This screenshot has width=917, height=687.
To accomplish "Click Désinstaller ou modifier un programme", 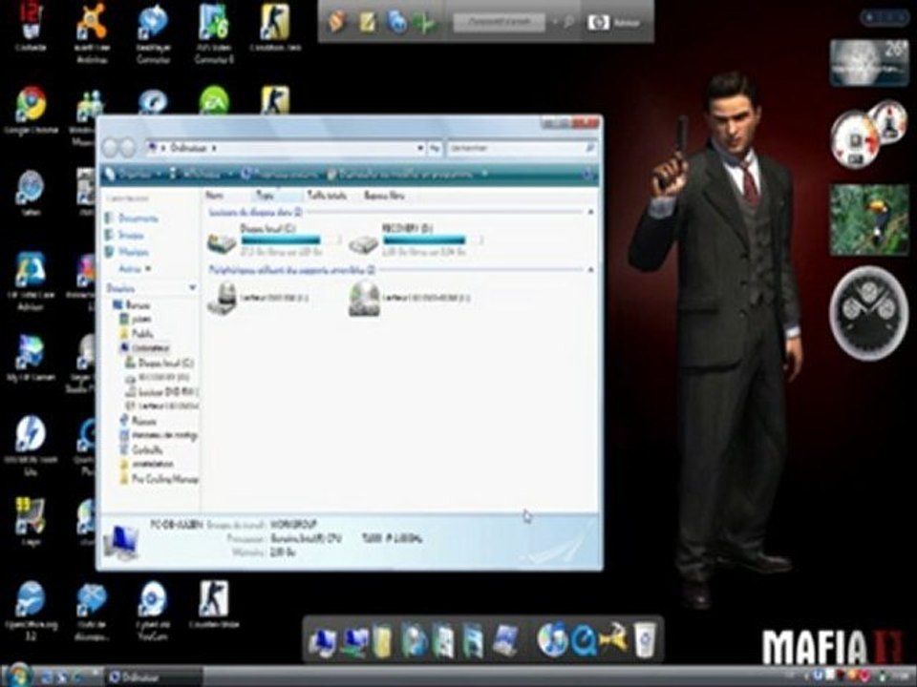I will click(401, 174).
